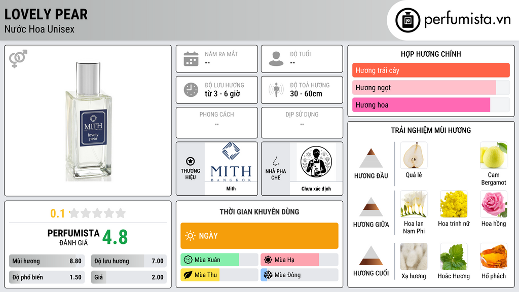Click the leaf icon for Mùa Thu

(x=188, y=275)
